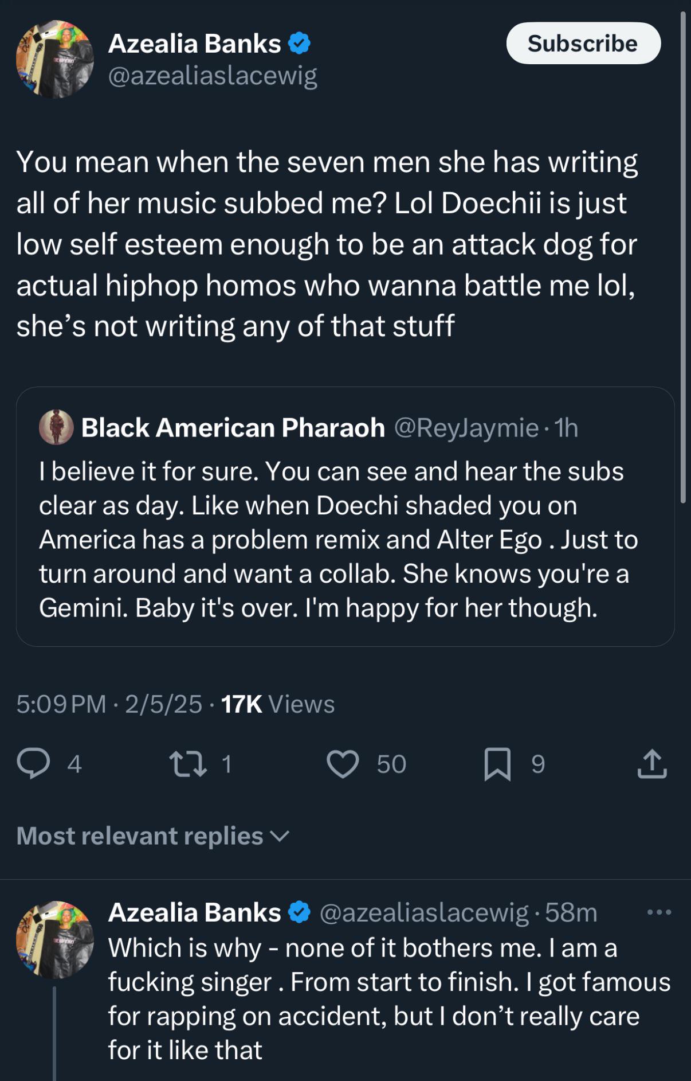This screenshot has height=1081, width=691.
Task: Click verified badge on reply tweet
Action: [299, 912]
